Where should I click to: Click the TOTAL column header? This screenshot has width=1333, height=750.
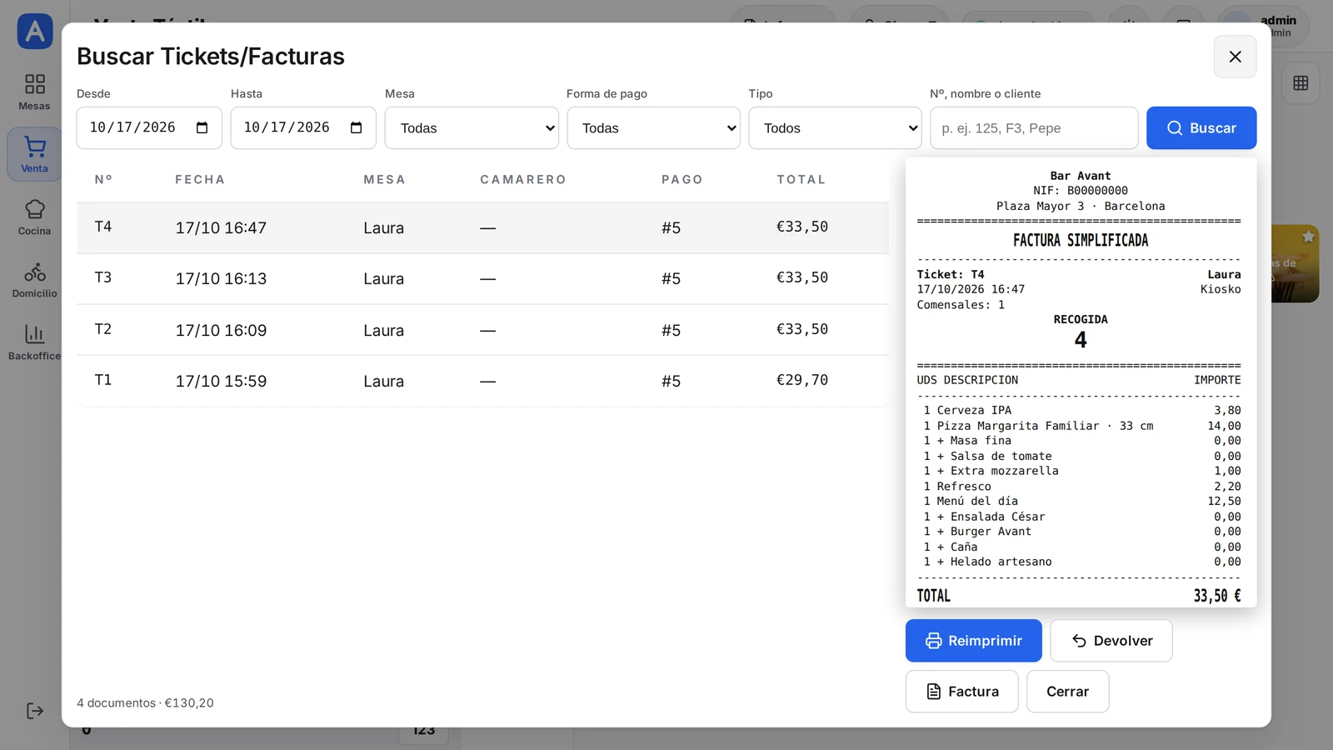[x=801, y=179]
